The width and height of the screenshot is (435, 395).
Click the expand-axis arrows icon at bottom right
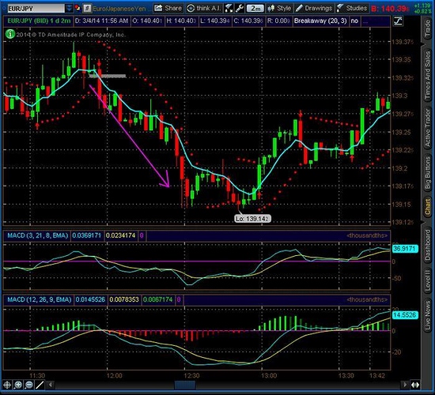point(415,385)
